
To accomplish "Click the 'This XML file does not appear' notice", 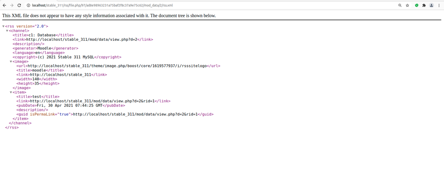I will (109, 16).
